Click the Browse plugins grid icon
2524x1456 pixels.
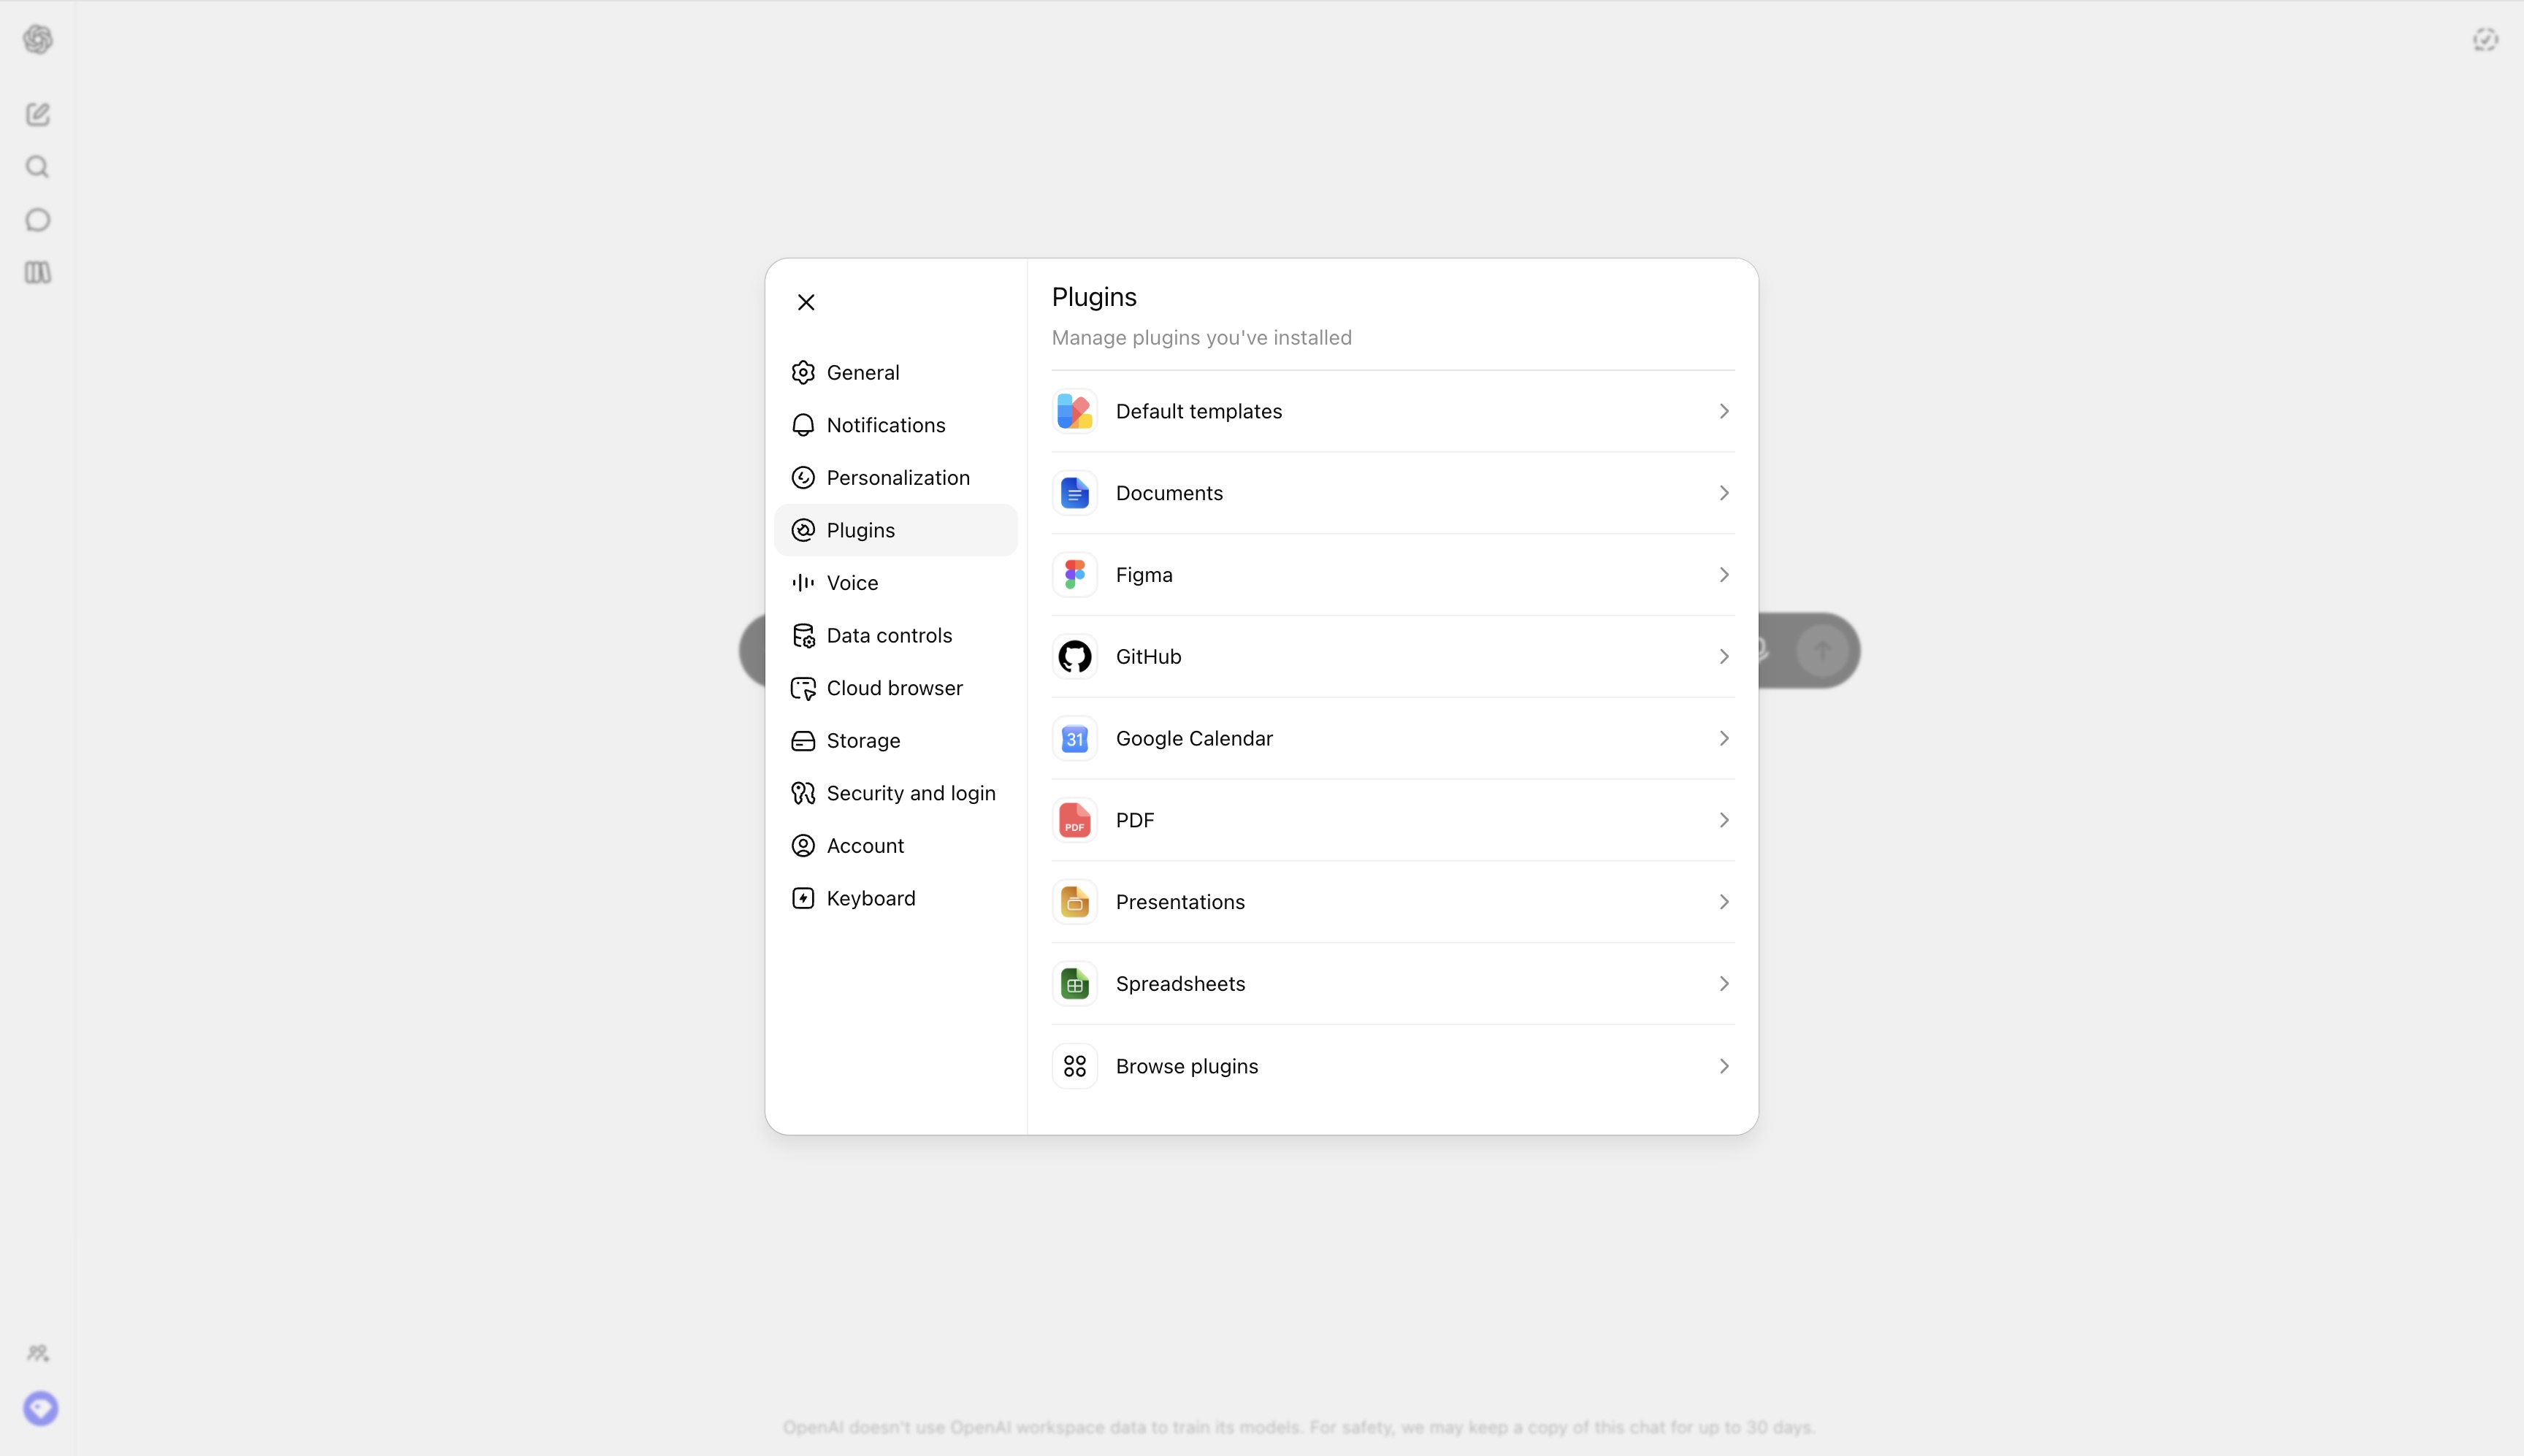pyautogui.click(x=1075, y=1066)
